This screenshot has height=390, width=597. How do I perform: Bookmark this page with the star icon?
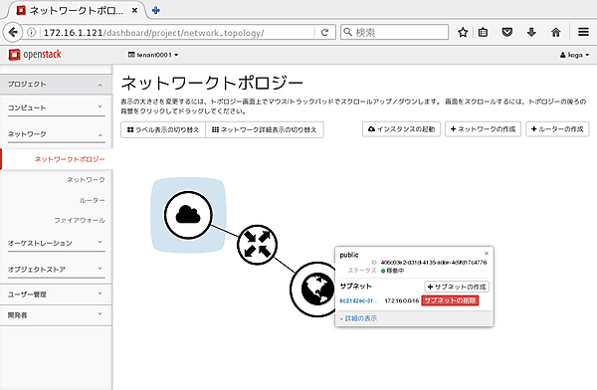click(x=463, y=33)
